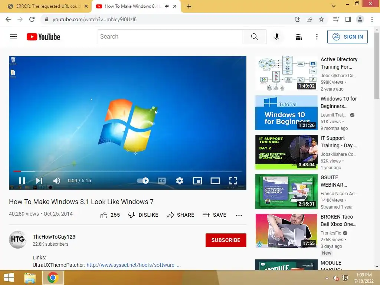
Task: Click SIGN IN button
Action: point(347,37)
